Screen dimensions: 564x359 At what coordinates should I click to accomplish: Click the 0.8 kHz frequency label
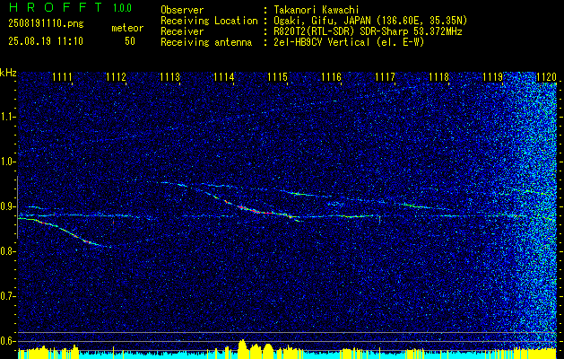pos(7,251)
